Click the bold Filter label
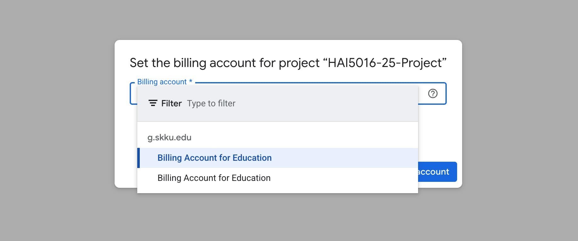Screen dimensions: 578x241 point(171,104)
